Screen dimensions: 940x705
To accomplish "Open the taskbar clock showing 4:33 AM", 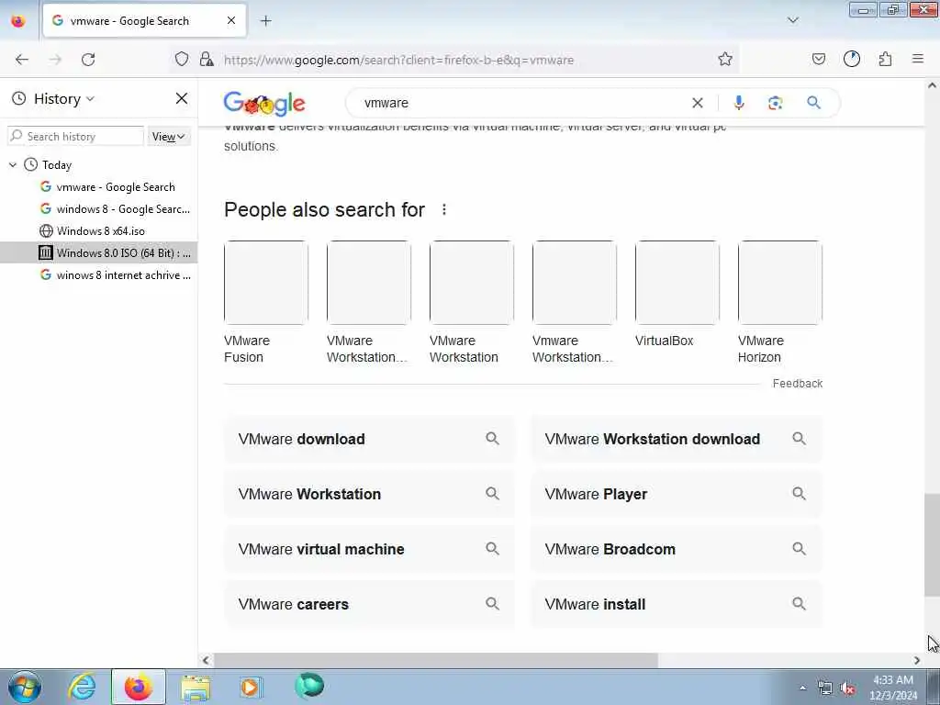I will point(893,688).
